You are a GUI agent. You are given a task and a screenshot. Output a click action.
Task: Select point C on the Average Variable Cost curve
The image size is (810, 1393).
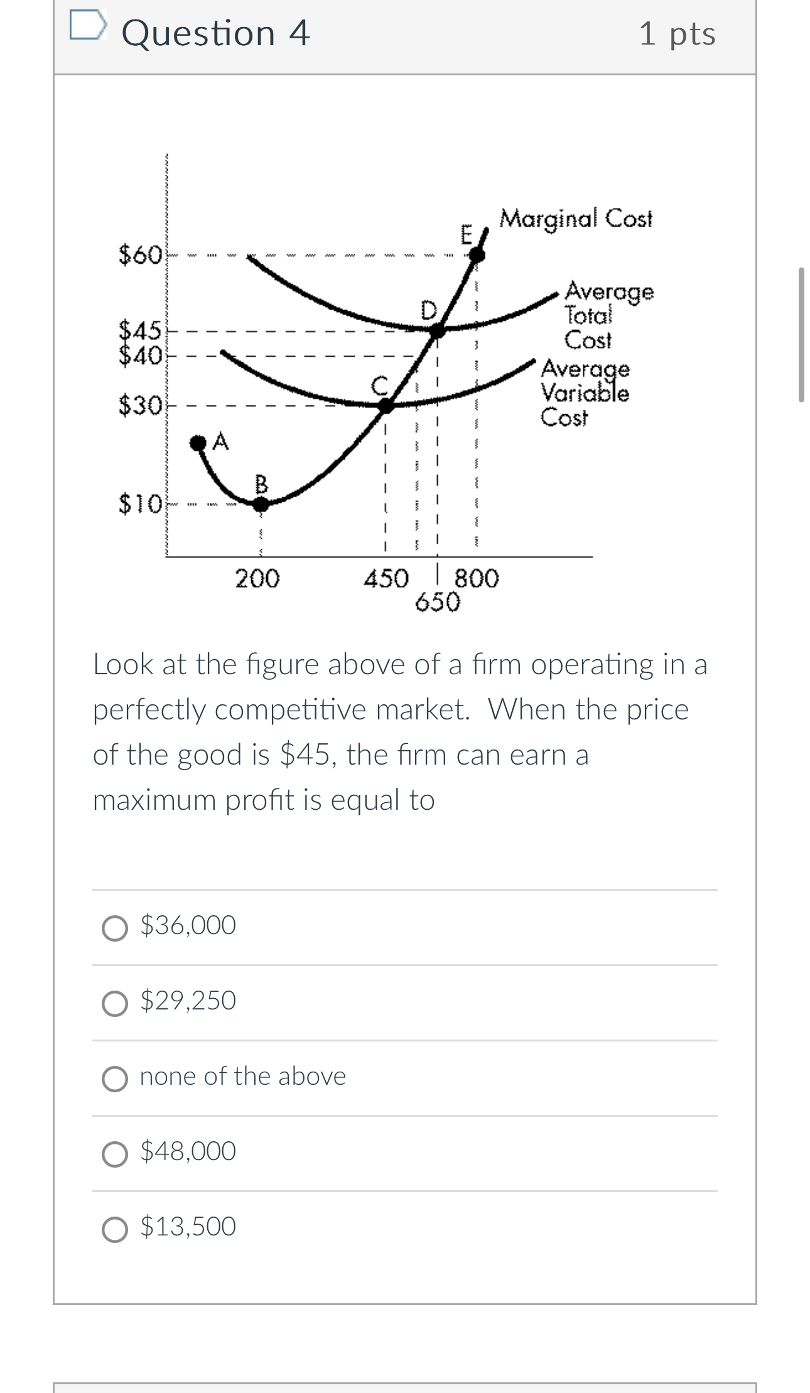pyautogui.click(x=384, y=407)
